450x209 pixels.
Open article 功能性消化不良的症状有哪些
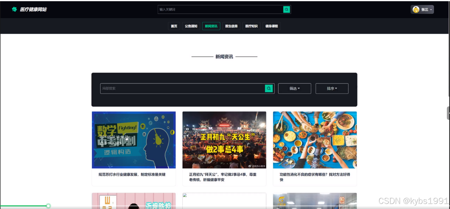point(315,177)
